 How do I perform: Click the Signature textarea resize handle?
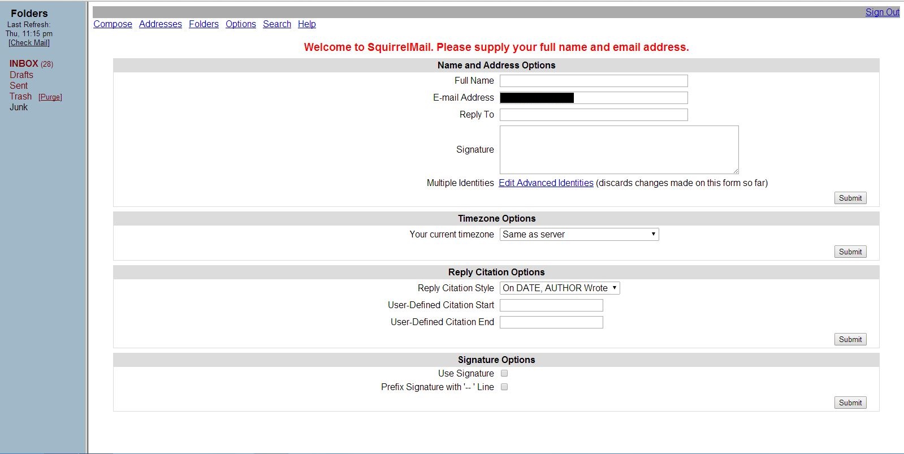coord(736,171)
